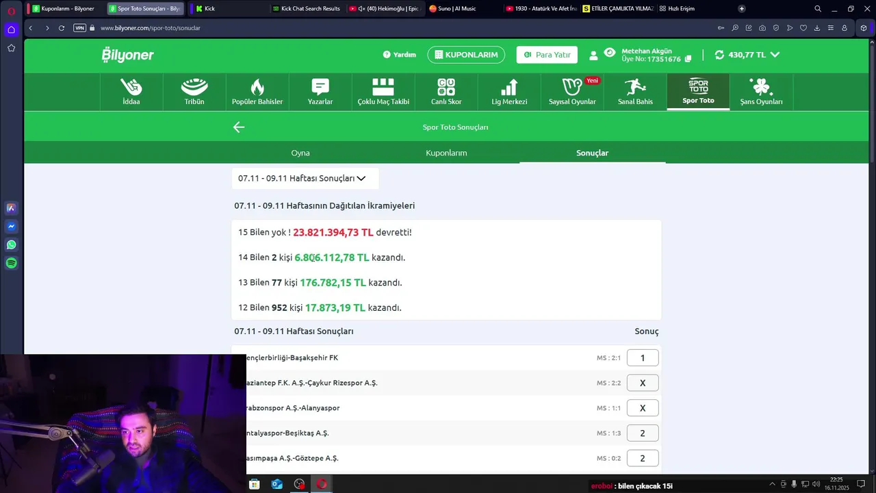Image resolution: width=876 pixels, height=493 pixels.
Task: Open a new browser tab
Action: [x=742, y=9]
